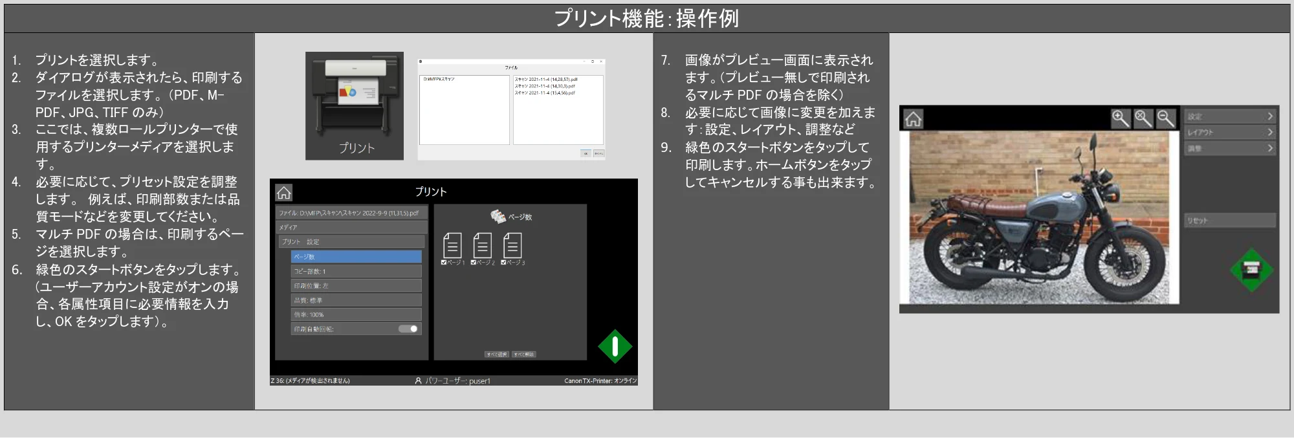Screen dimensions: 1294x438
Task: Maximize the ファイル dialog window
Action: tap(592, 61)
